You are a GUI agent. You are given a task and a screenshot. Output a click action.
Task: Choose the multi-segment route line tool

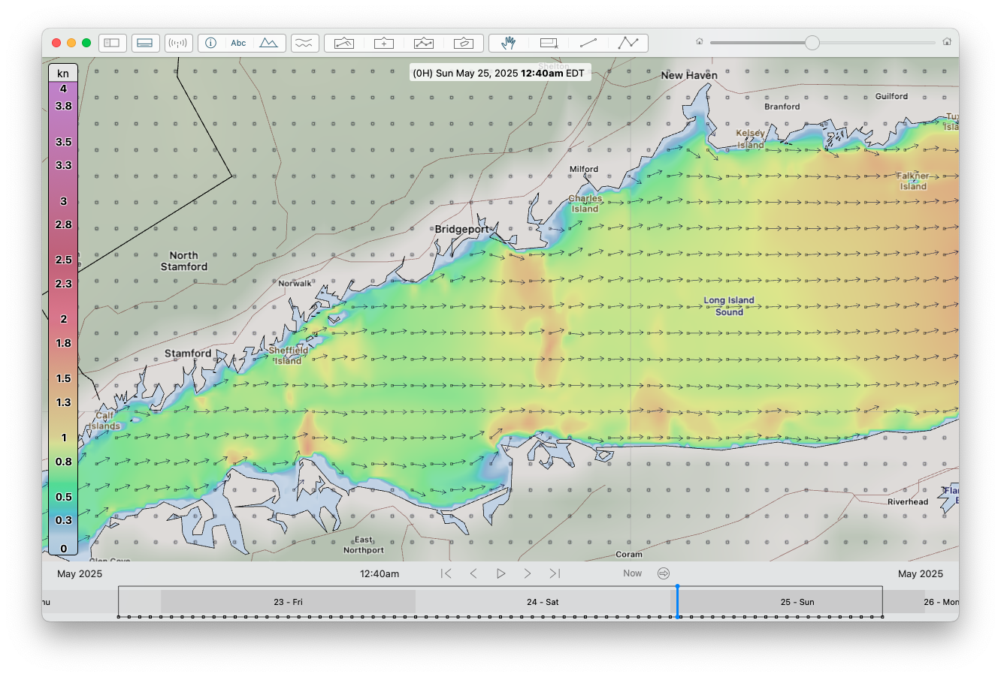[628, 43]
